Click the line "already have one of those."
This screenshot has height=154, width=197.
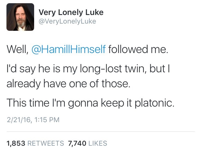point(68,83)
